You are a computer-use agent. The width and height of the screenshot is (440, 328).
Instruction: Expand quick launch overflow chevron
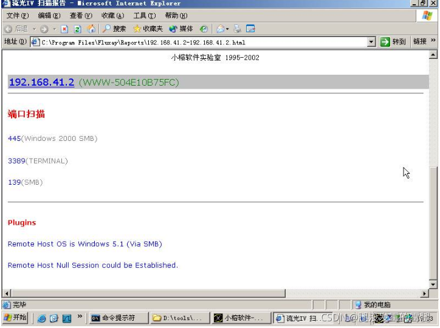(80, 316)
